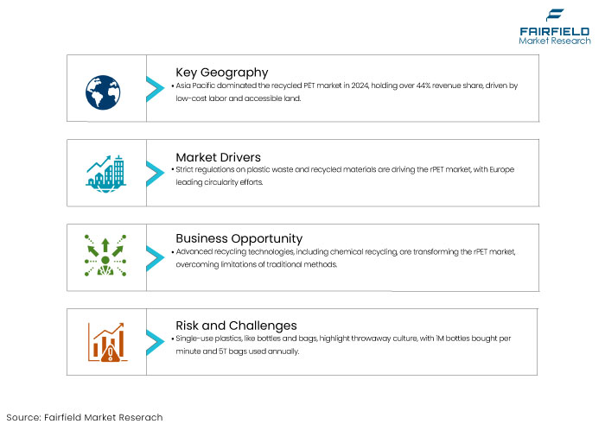Click the Market Research logo subtitle
Screen dimensions: 605x424
coord(555,41)
